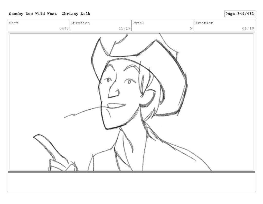Click the 'Page 349/433' page indicator box
The image size is (263, 204).
pos(240,14)
